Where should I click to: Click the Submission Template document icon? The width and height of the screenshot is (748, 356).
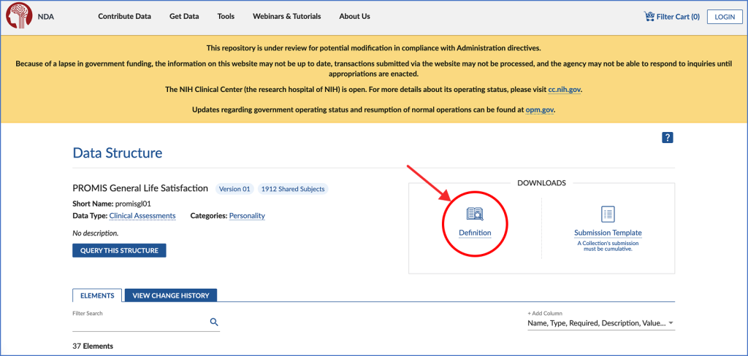coord(608,214)
